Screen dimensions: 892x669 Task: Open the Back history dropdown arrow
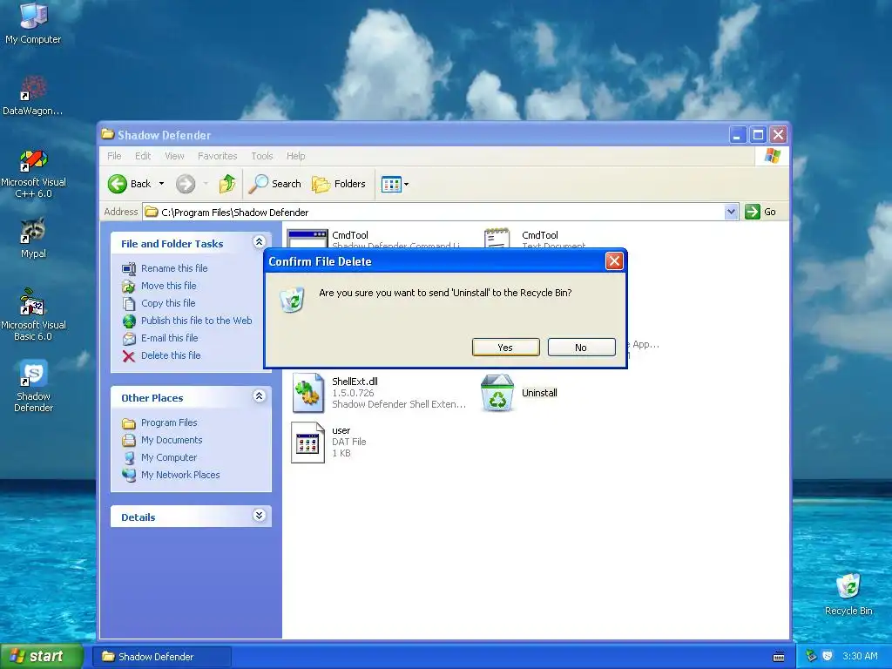pyautogui.click(x=161, y=184)
